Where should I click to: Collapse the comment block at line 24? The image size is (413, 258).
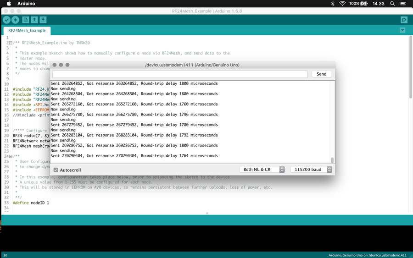11,156
